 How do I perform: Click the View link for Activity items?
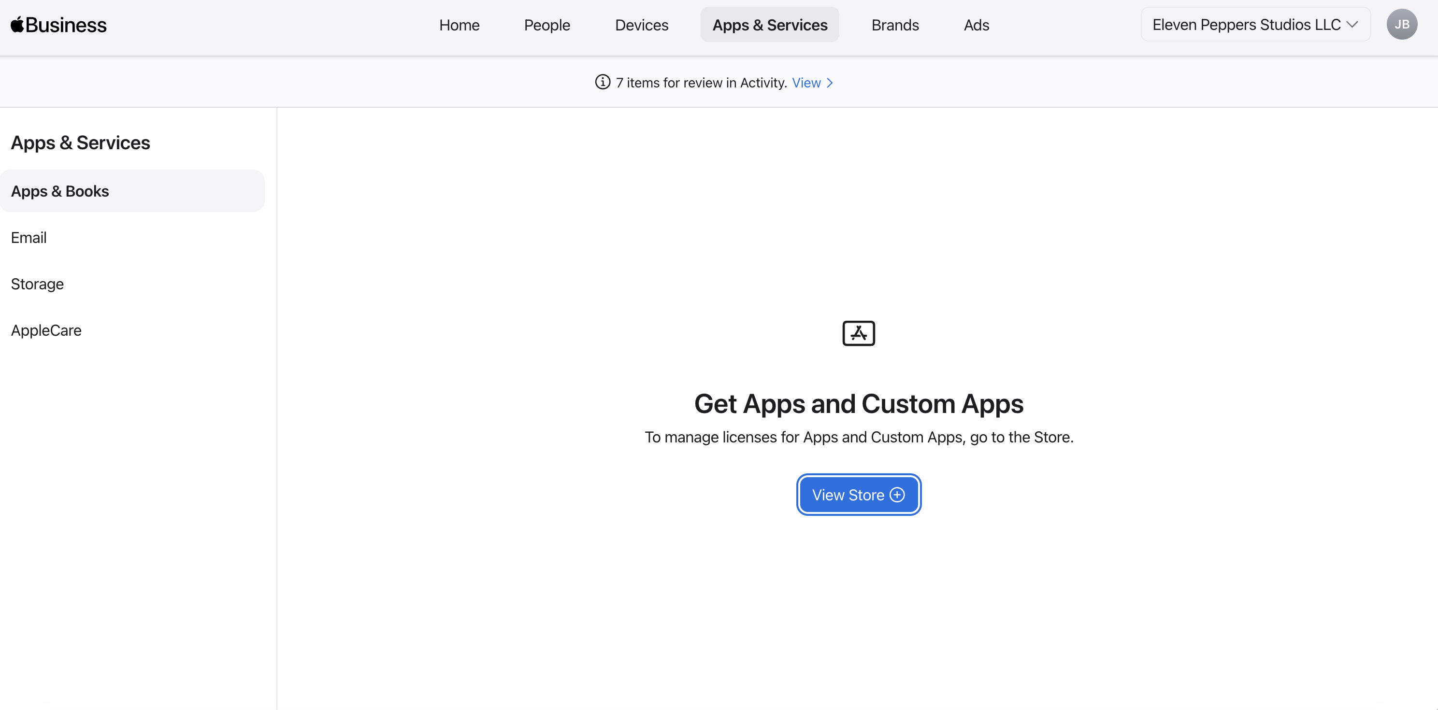pyautogui.click(x=806, y=83)
